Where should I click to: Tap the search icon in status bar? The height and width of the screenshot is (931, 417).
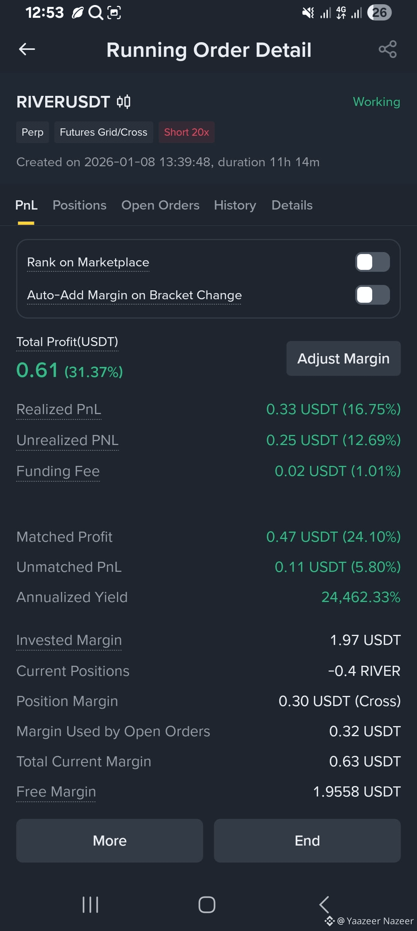coord(95,13)
